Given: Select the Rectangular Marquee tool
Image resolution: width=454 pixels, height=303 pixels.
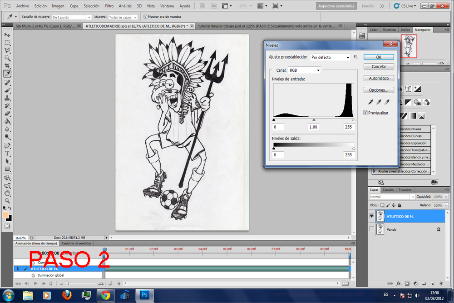Looking at the screenshot, I should [x=7, y=43].
